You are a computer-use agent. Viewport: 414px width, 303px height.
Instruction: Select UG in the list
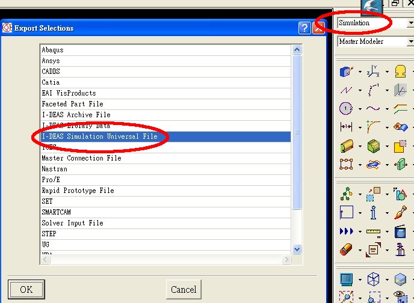165,245
